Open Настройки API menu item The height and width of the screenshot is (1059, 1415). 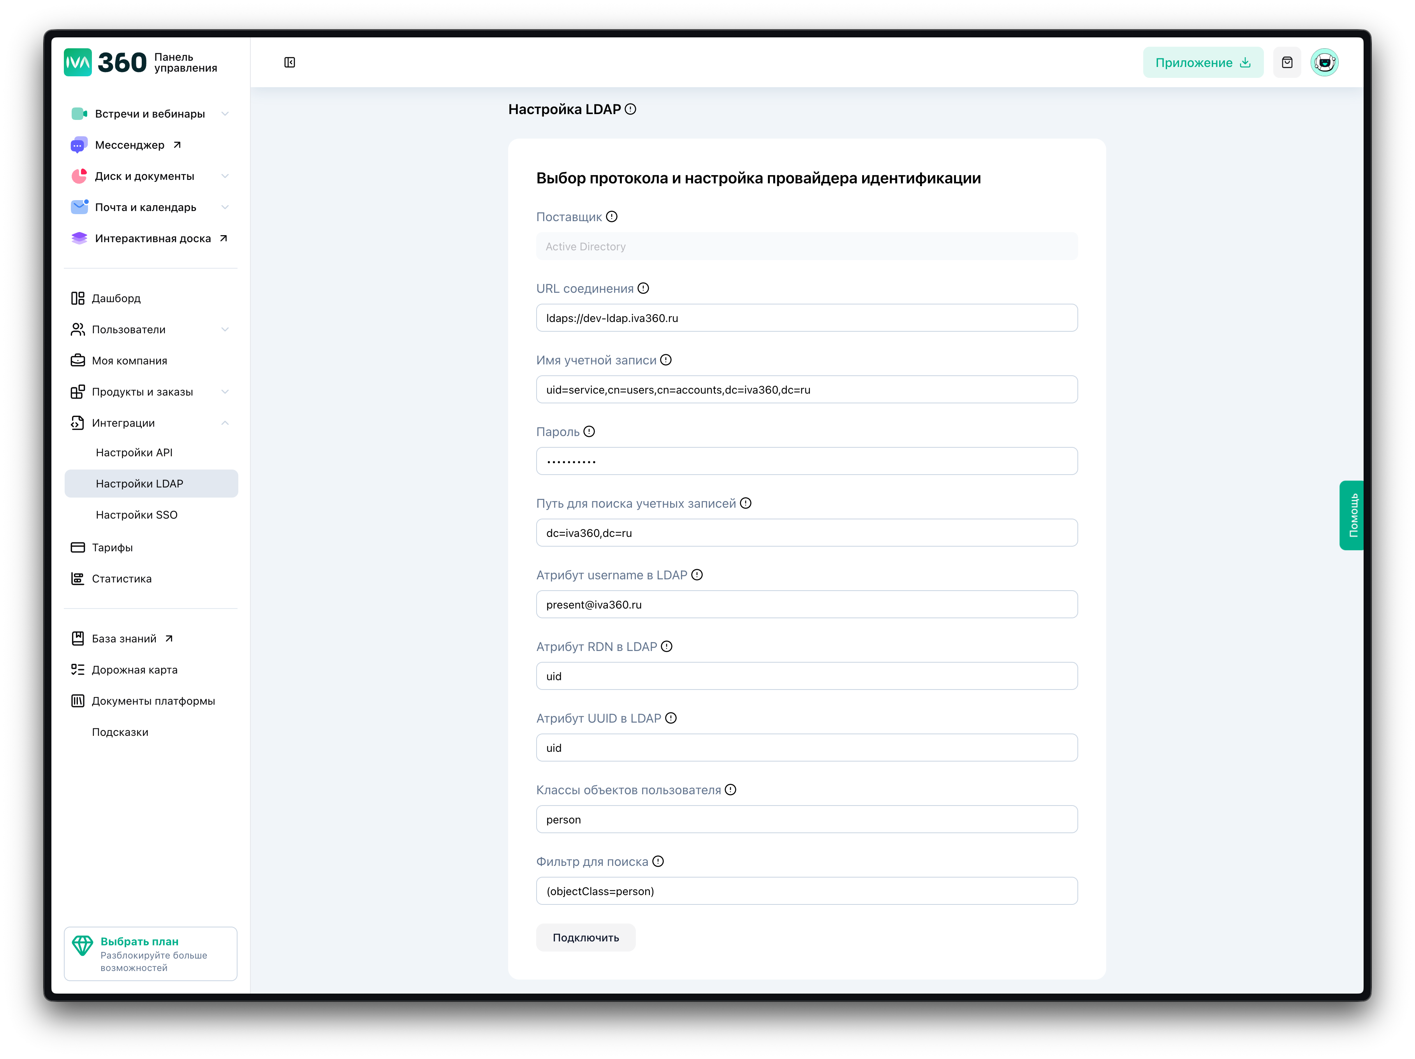coord(134,452)
